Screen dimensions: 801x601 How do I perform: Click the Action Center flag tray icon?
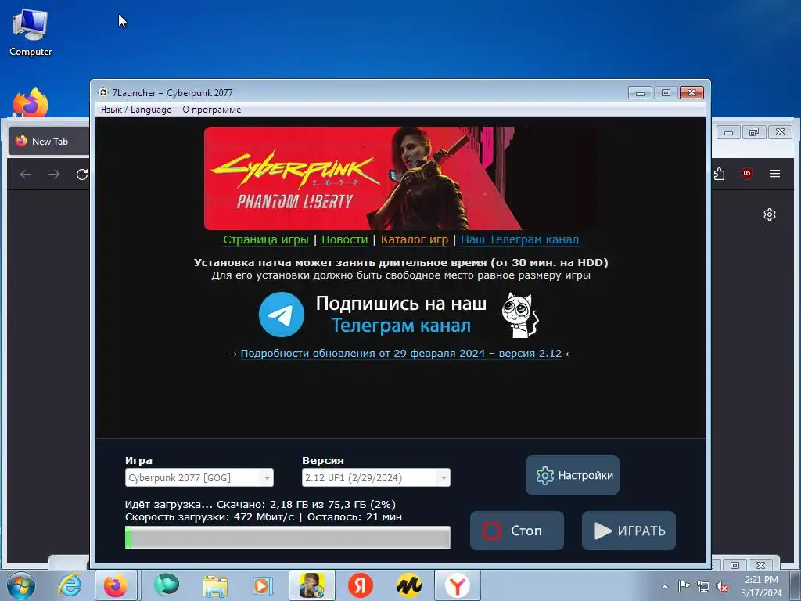[x=684, y=586]
